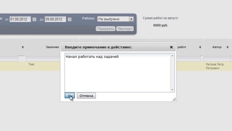Cancel the note with Отмена button

86,96
